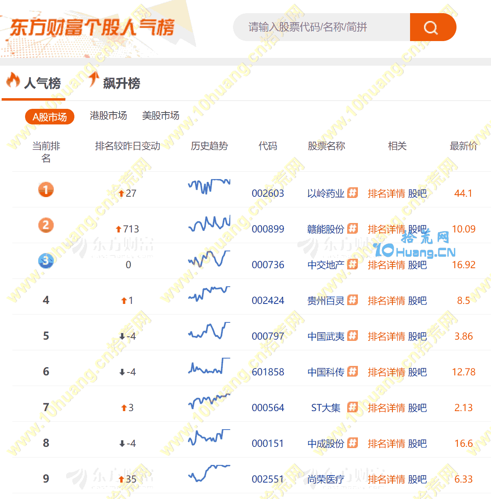Open stock code 000736
The height and width of the screenshot is (499, 491).
[268, 265]
